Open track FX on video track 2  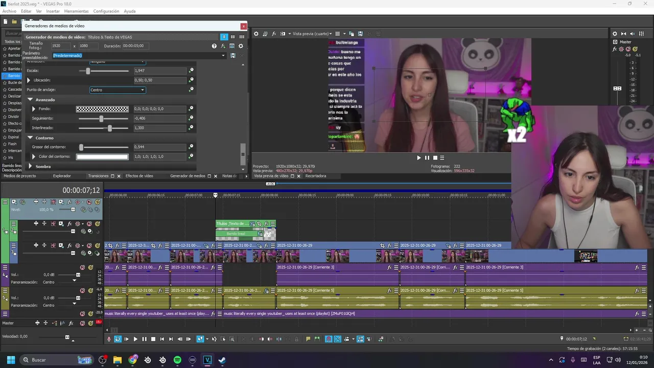[x=70, y=224]
